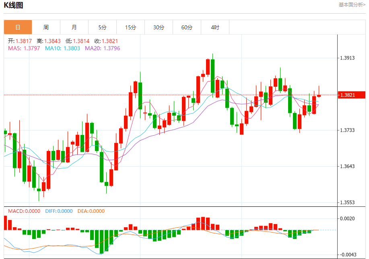Image resolution: width=369 pixels, height=259 pixels.
Task: Click the 1.3553 price axis label
Action: (347, 202)
